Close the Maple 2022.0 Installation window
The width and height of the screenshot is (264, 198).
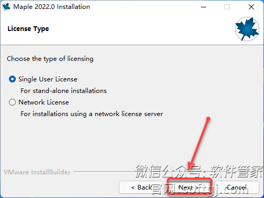pos(251,7)
